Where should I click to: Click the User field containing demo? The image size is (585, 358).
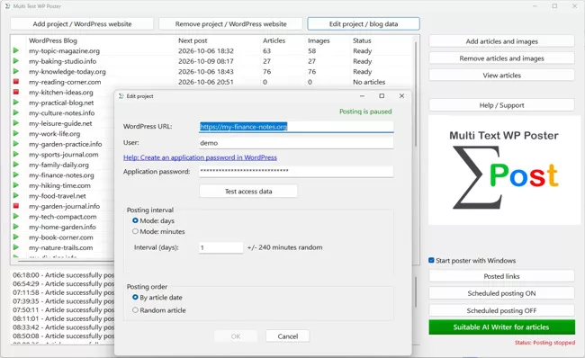coord(296,143)
